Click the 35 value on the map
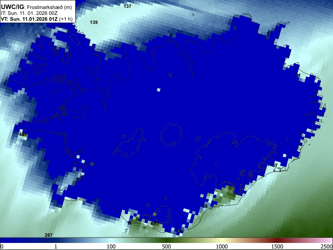Viewport: 333px width, 250px height. [x=205, y=206]
